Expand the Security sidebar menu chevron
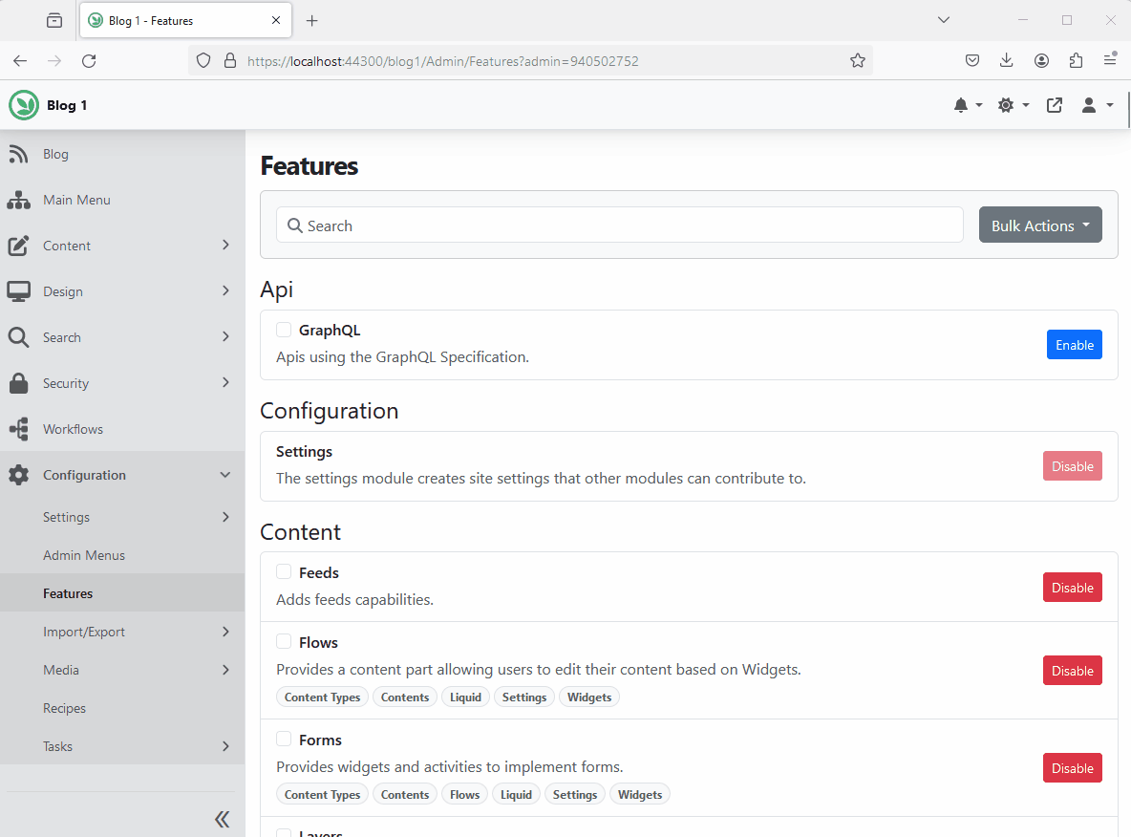This screenshot has height=837, width=1131. (x=225, y=382)
